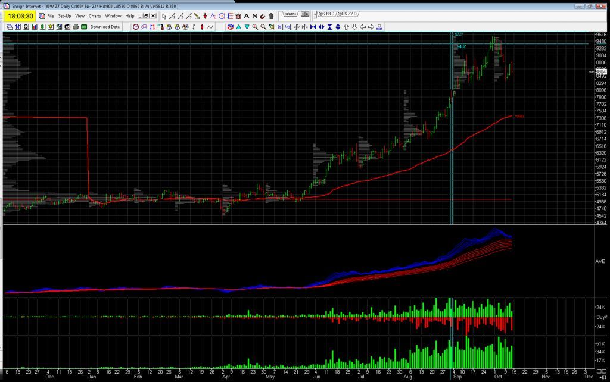The width and height of the screenshot is (610, 382).
Task: Shift chart left with left arrow
Action: tap(363, 27)
